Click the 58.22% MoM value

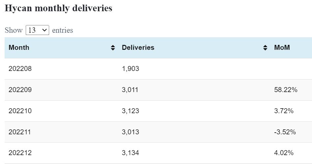point(286,90)
